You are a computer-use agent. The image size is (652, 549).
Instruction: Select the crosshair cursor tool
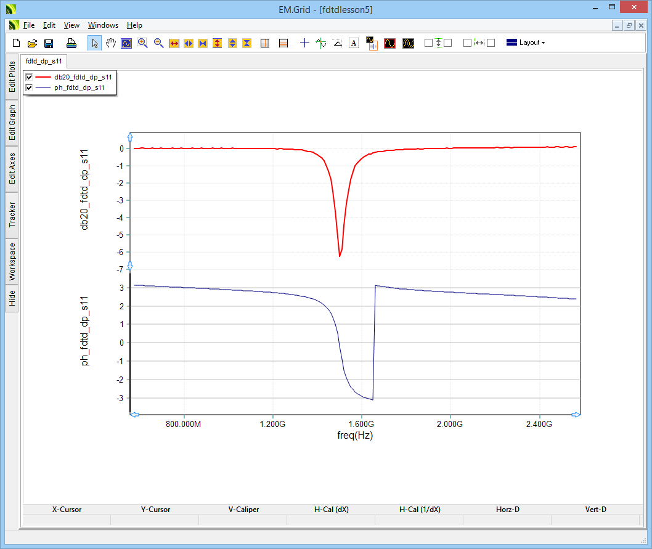point(304,43)
